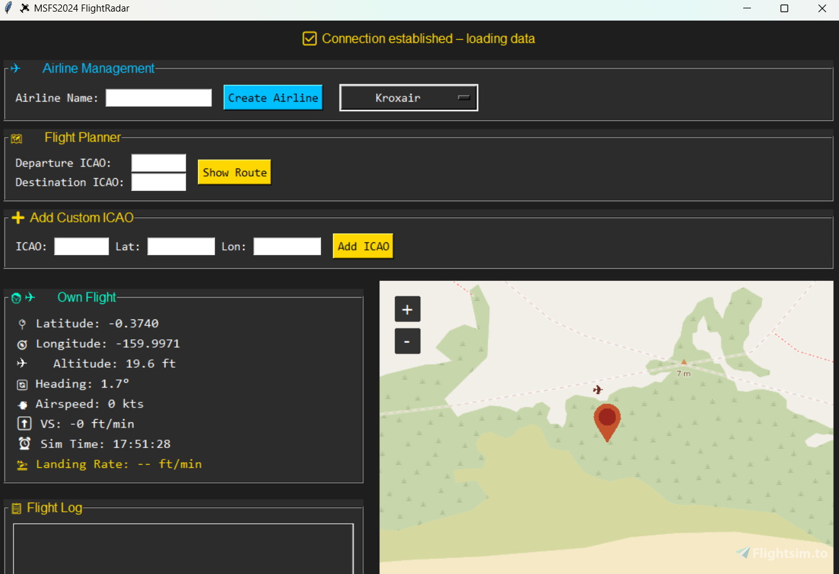Click the Departure ICAO input field
Viewport: 839px width, 574px height.
coord(158,162)
